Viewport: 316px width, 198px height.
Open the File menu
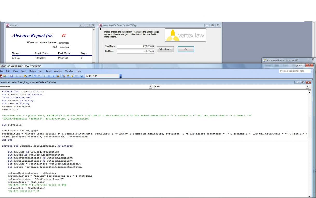[x=2, y=71]
